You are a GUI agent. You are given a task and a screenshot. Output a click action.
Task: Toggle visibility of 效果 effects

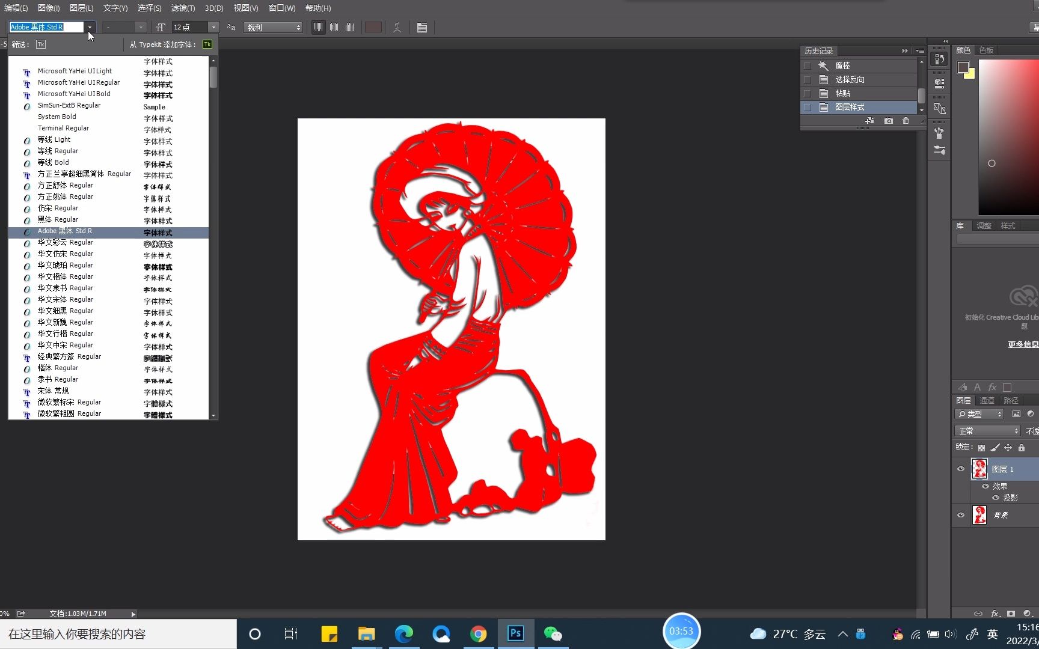[985, 486]
